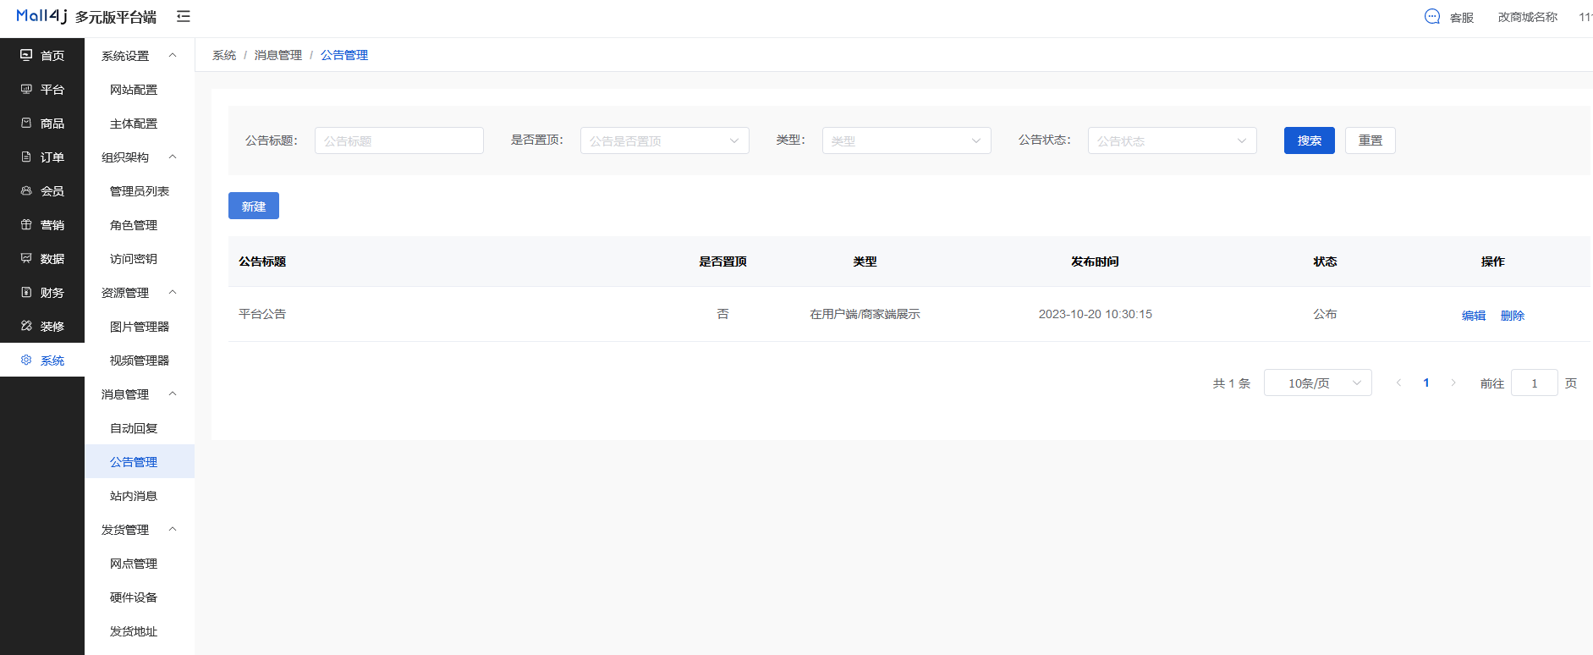This screenshot has height=655, width=1593.
Task: Go to previous page arrow
Action: [x=1399, y=383]
